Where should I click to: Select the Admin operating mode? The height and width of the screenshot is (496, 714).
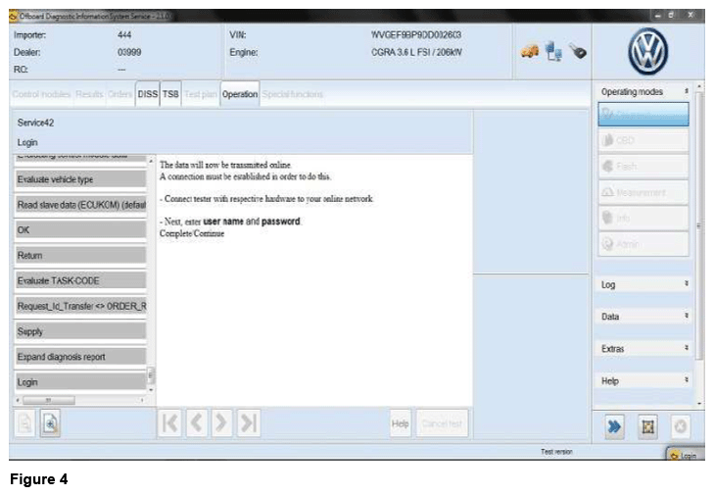click(x=643, y=244)
